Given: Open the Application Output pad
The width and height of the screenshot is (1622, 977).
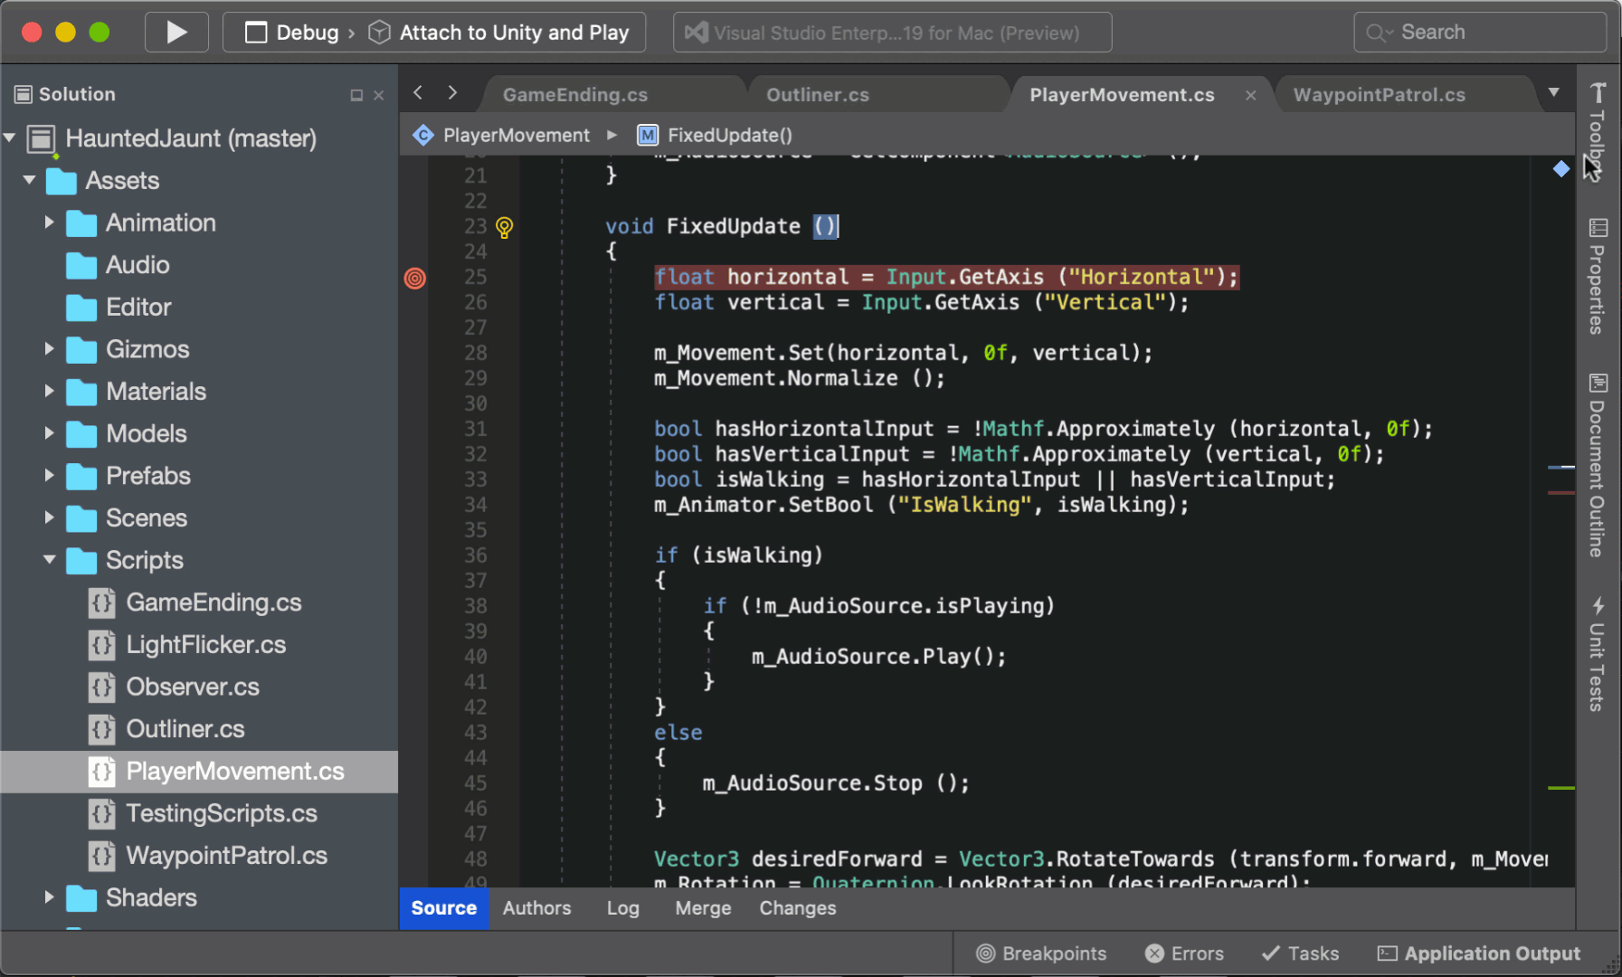Looking at the screenshot, I should click(1478, 953).
